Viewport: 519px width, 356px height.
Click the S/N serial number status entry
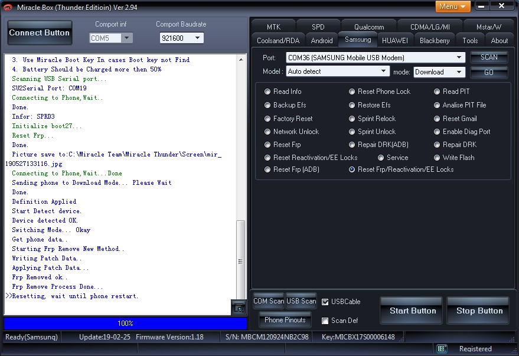point(267,337)
